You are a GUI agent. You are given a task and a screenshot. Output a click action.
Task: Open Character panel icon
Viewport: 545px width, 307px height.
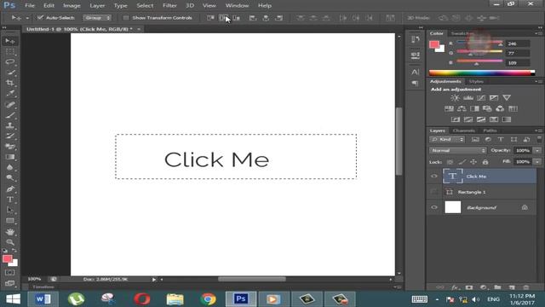415,72
